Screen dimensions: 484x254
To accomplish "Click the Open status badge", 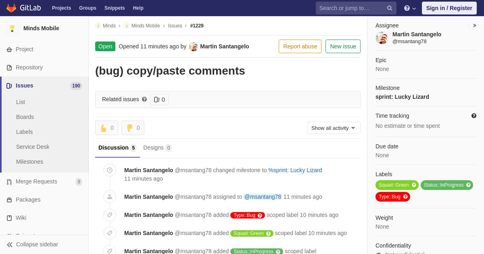I will (x=105, y=46).
